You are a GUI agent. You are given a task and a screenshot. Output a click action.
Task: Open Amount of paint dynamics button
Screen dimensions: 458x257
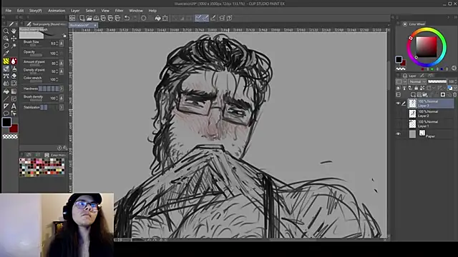[62, 63]
